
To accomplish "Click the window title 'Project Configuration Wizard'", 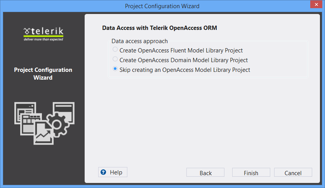I will tap(162, 6).
